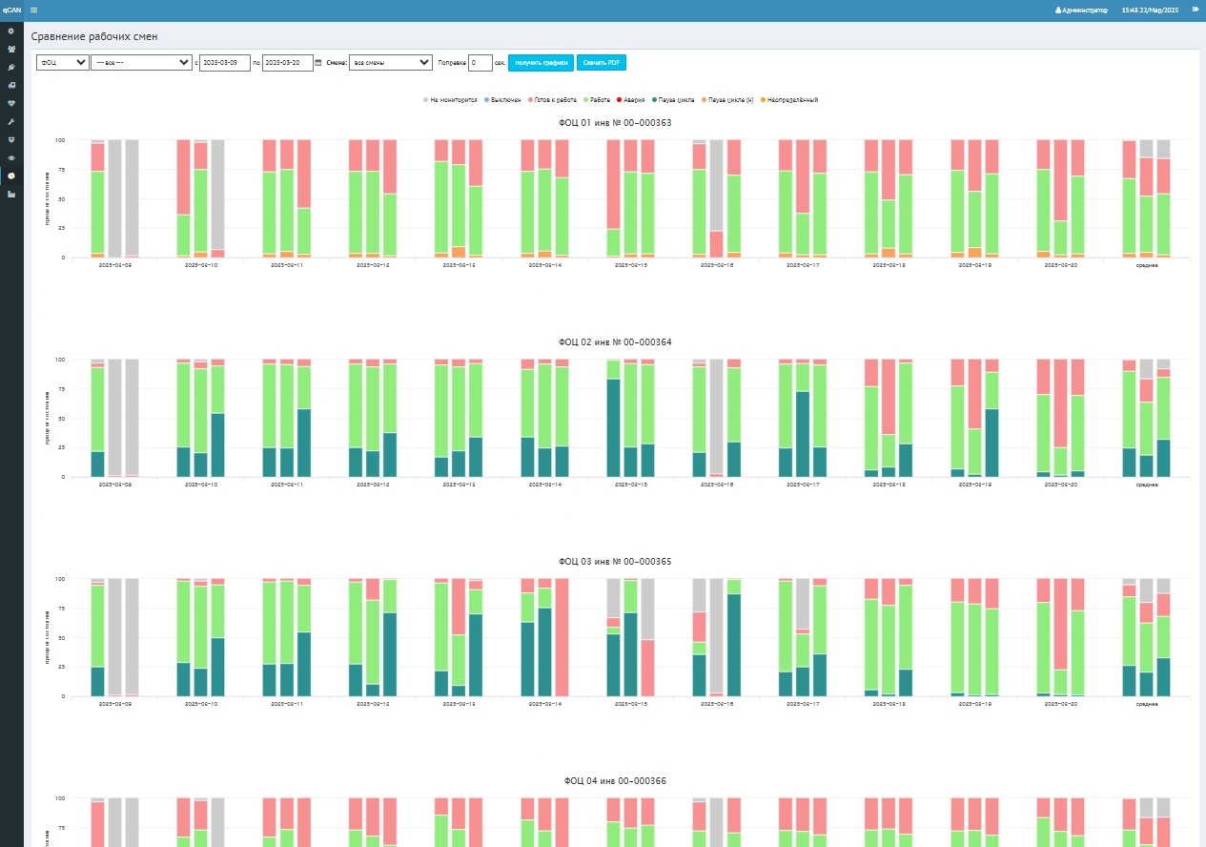Click the 'средняя' axis label under ФОЦ 01 chart
1206x847 pixels.
(x=1147, y=265)
